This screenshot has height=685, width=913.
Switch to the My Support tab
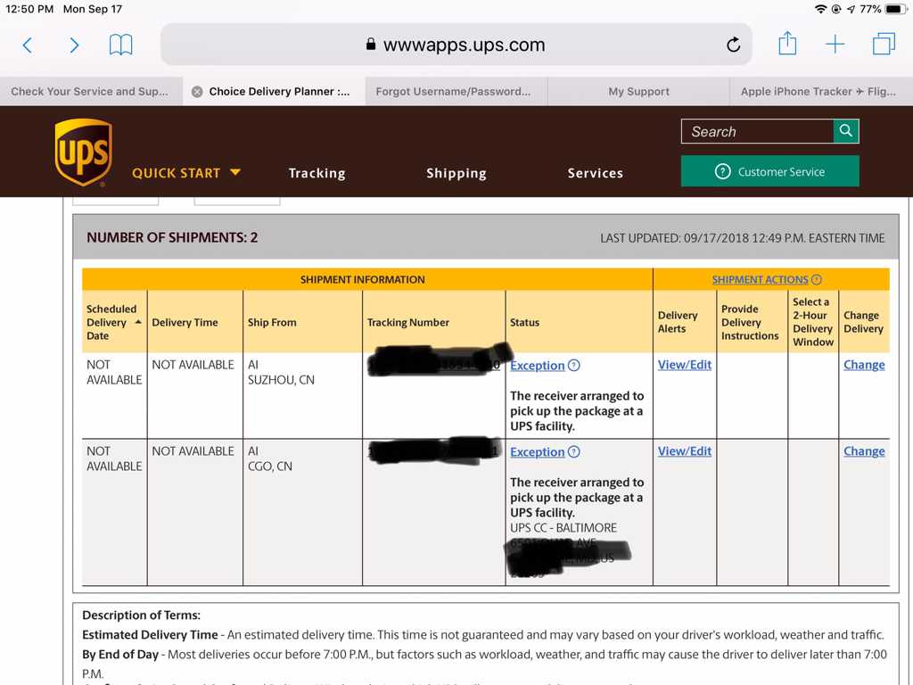click(x=638, y=92)
